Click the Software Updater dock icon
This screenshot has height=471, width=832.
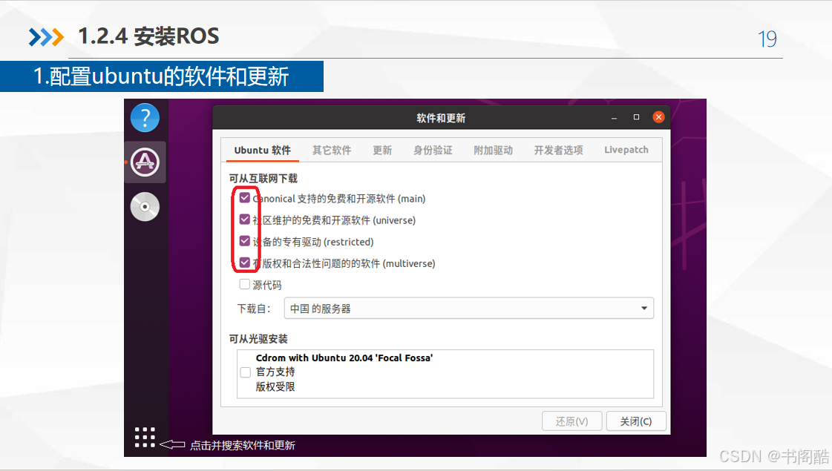[x=145, y=162]
